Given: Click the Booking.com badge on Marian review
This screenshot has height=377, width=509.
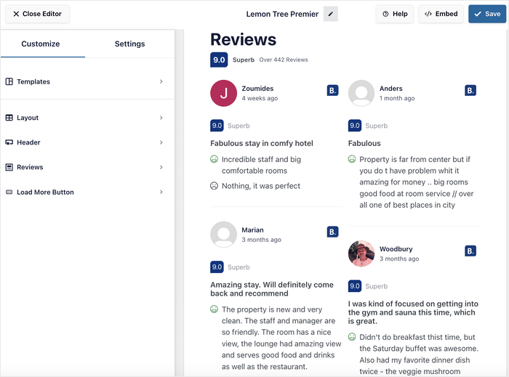Looking at the screenshot, I should click(x=332, y=232).
